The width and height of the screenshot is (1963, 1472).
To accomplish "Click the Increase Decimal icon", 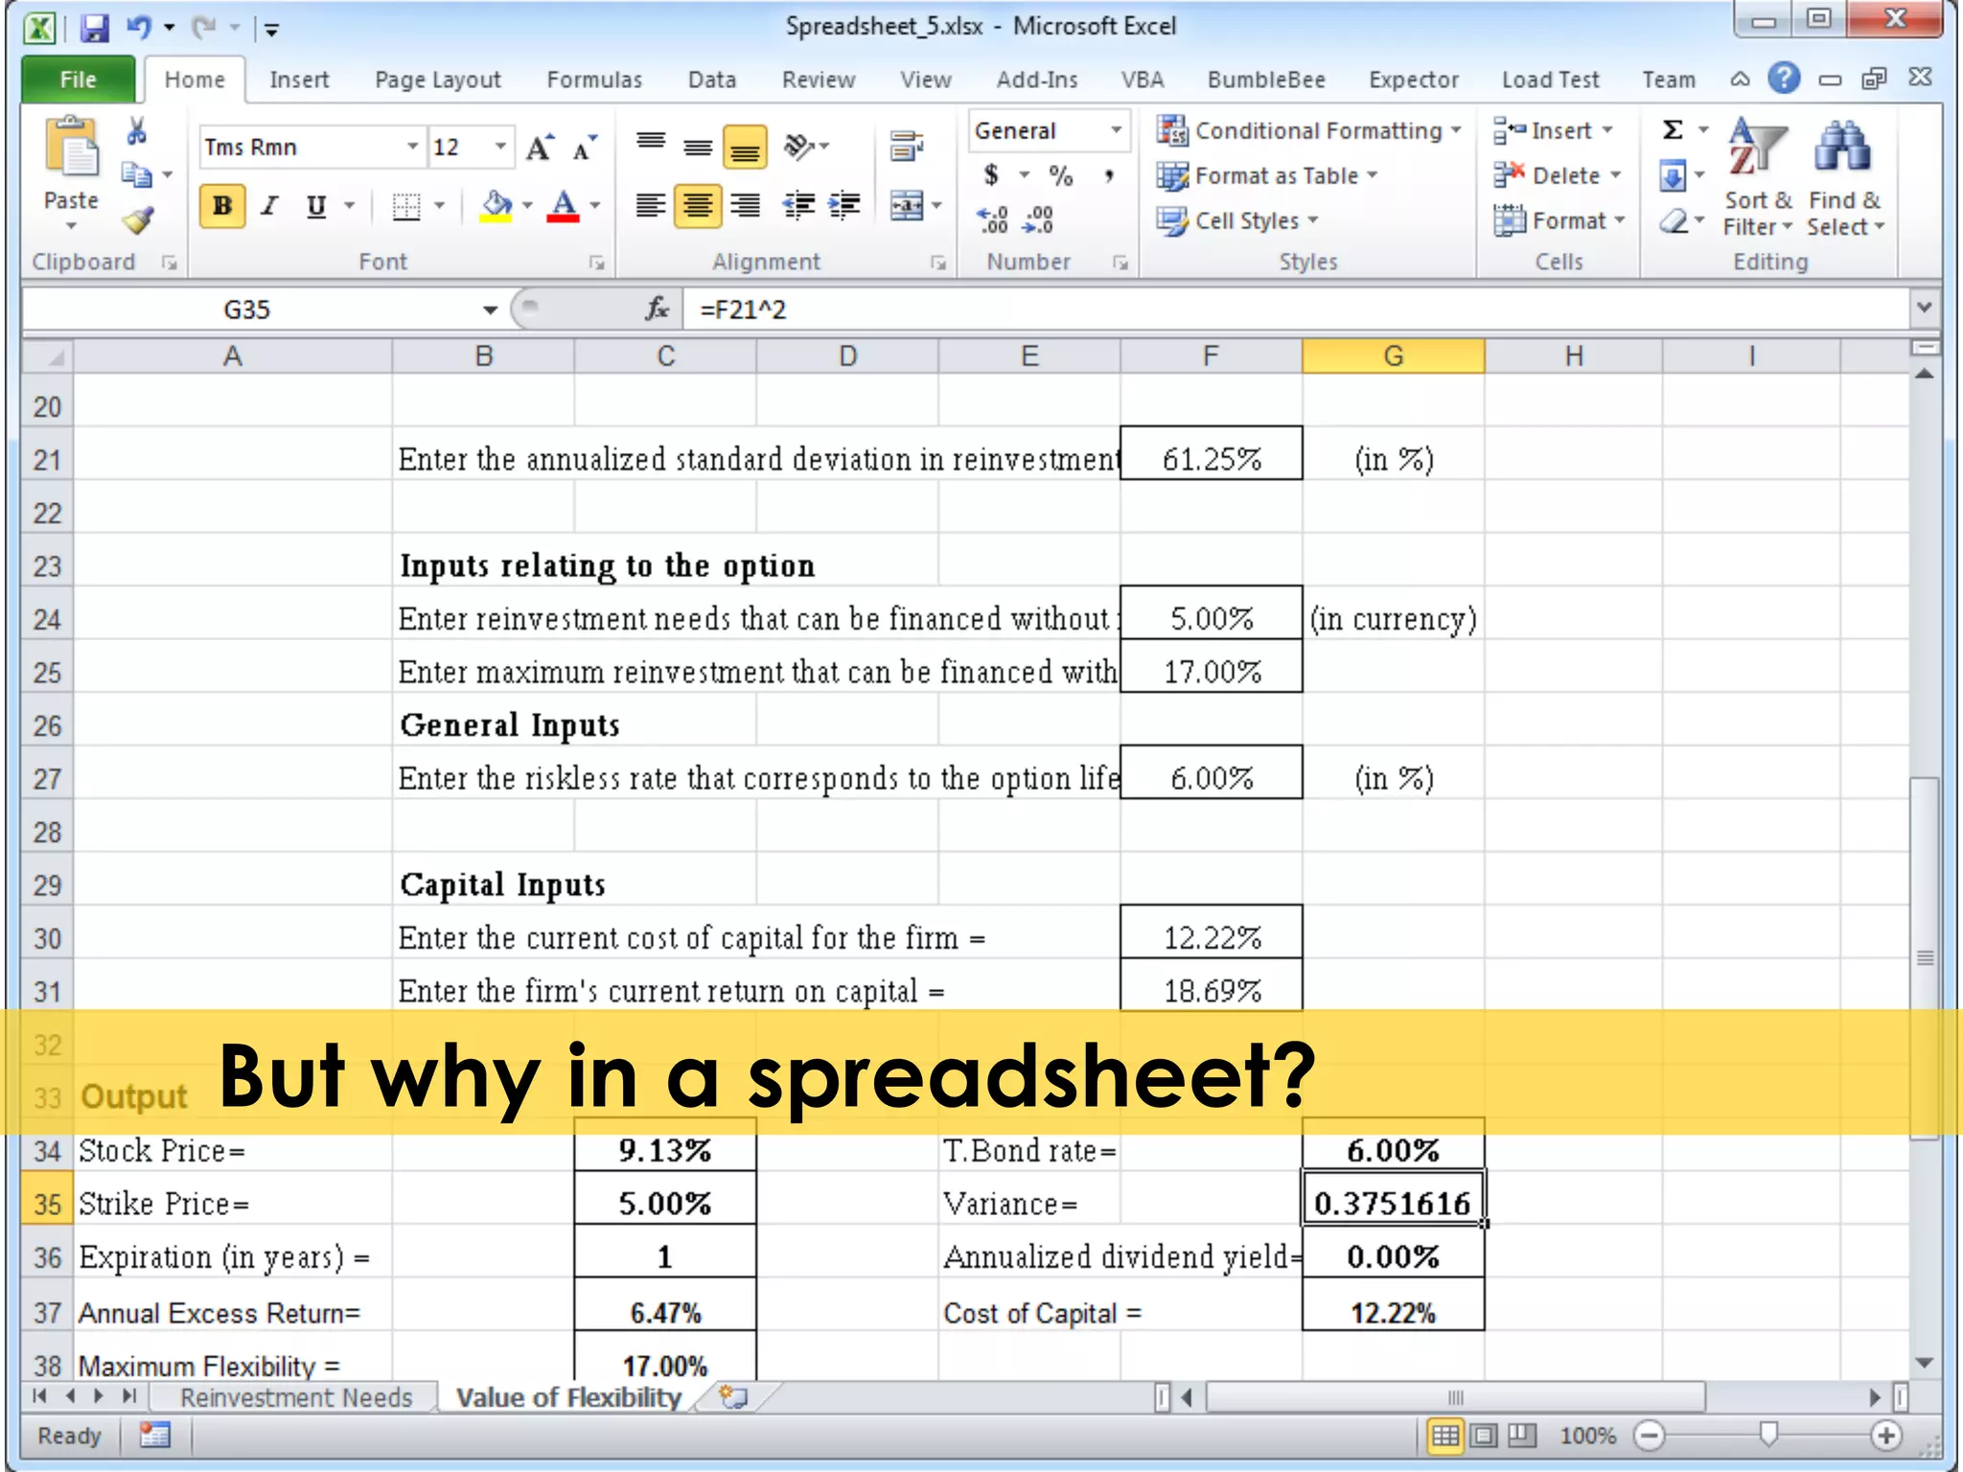I will click(993, 220).
